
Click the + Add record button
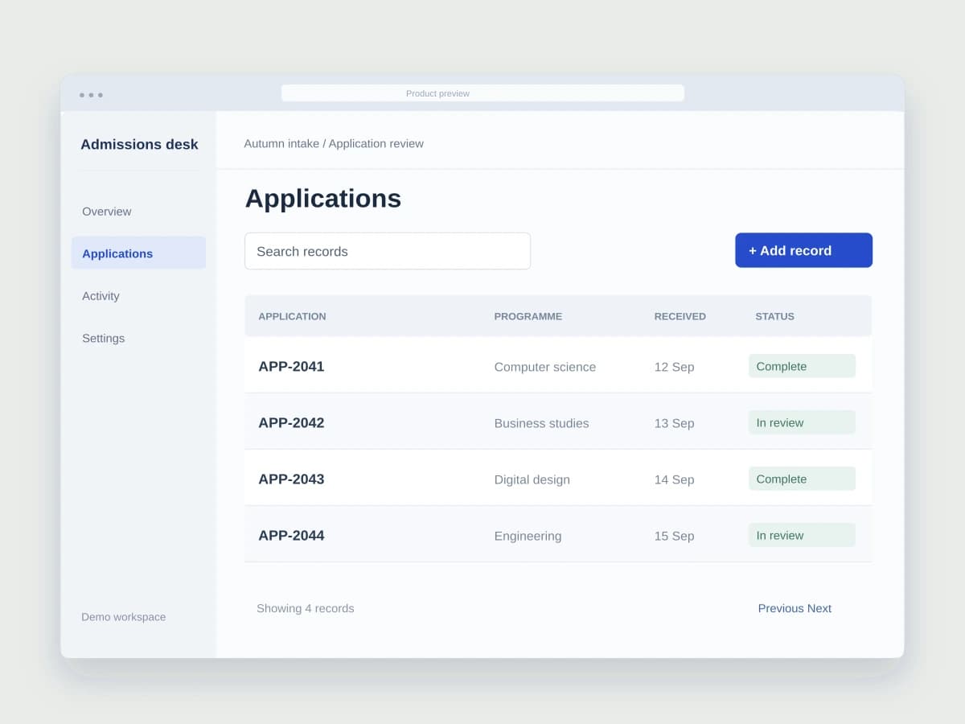(803, 250)
